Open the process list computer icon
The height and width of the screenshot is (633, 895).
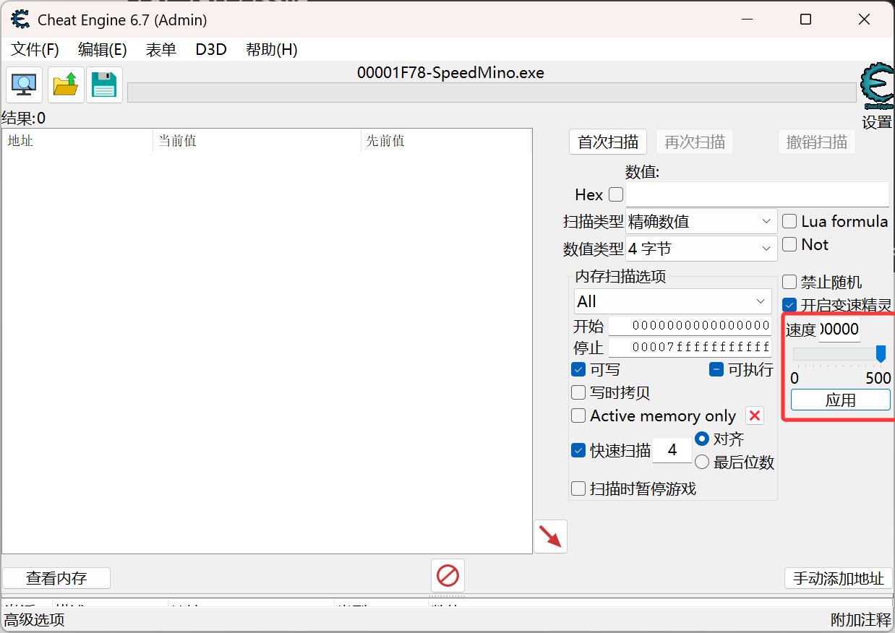pyautogui.click(x=25, y=85)
